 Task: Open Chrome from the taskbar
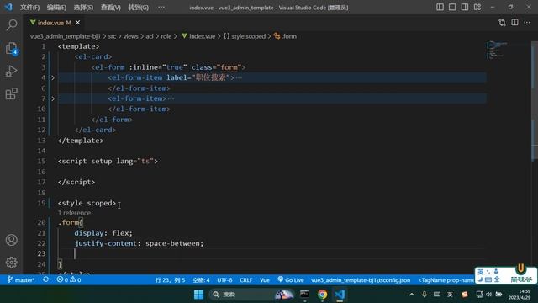322,295
